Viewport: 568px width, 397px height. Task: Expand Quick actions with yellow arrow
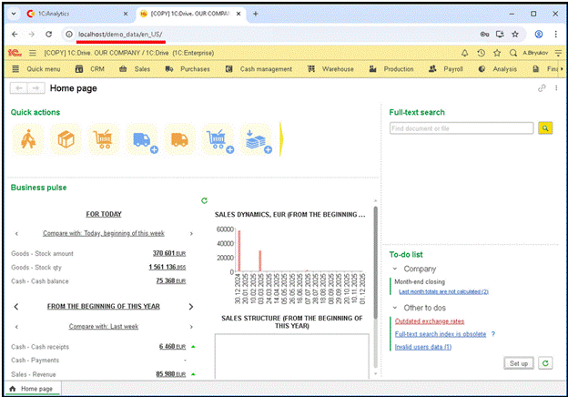point(281,139)
